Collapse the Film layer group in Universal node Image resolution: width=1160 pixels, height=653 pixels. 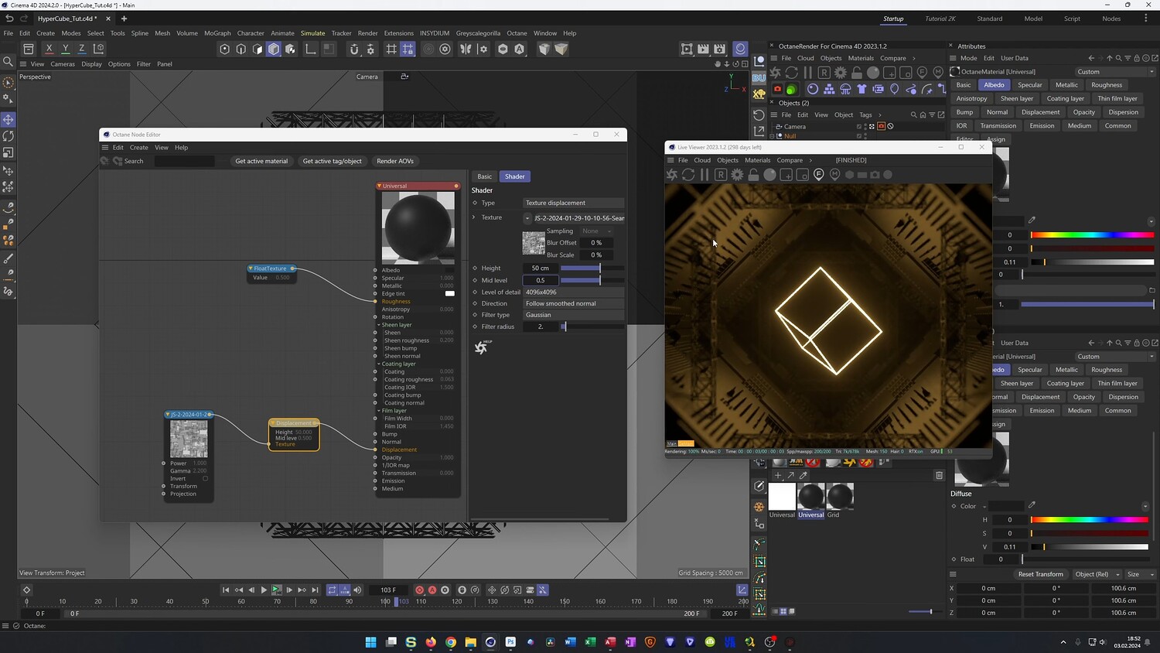tap(379, 411)
